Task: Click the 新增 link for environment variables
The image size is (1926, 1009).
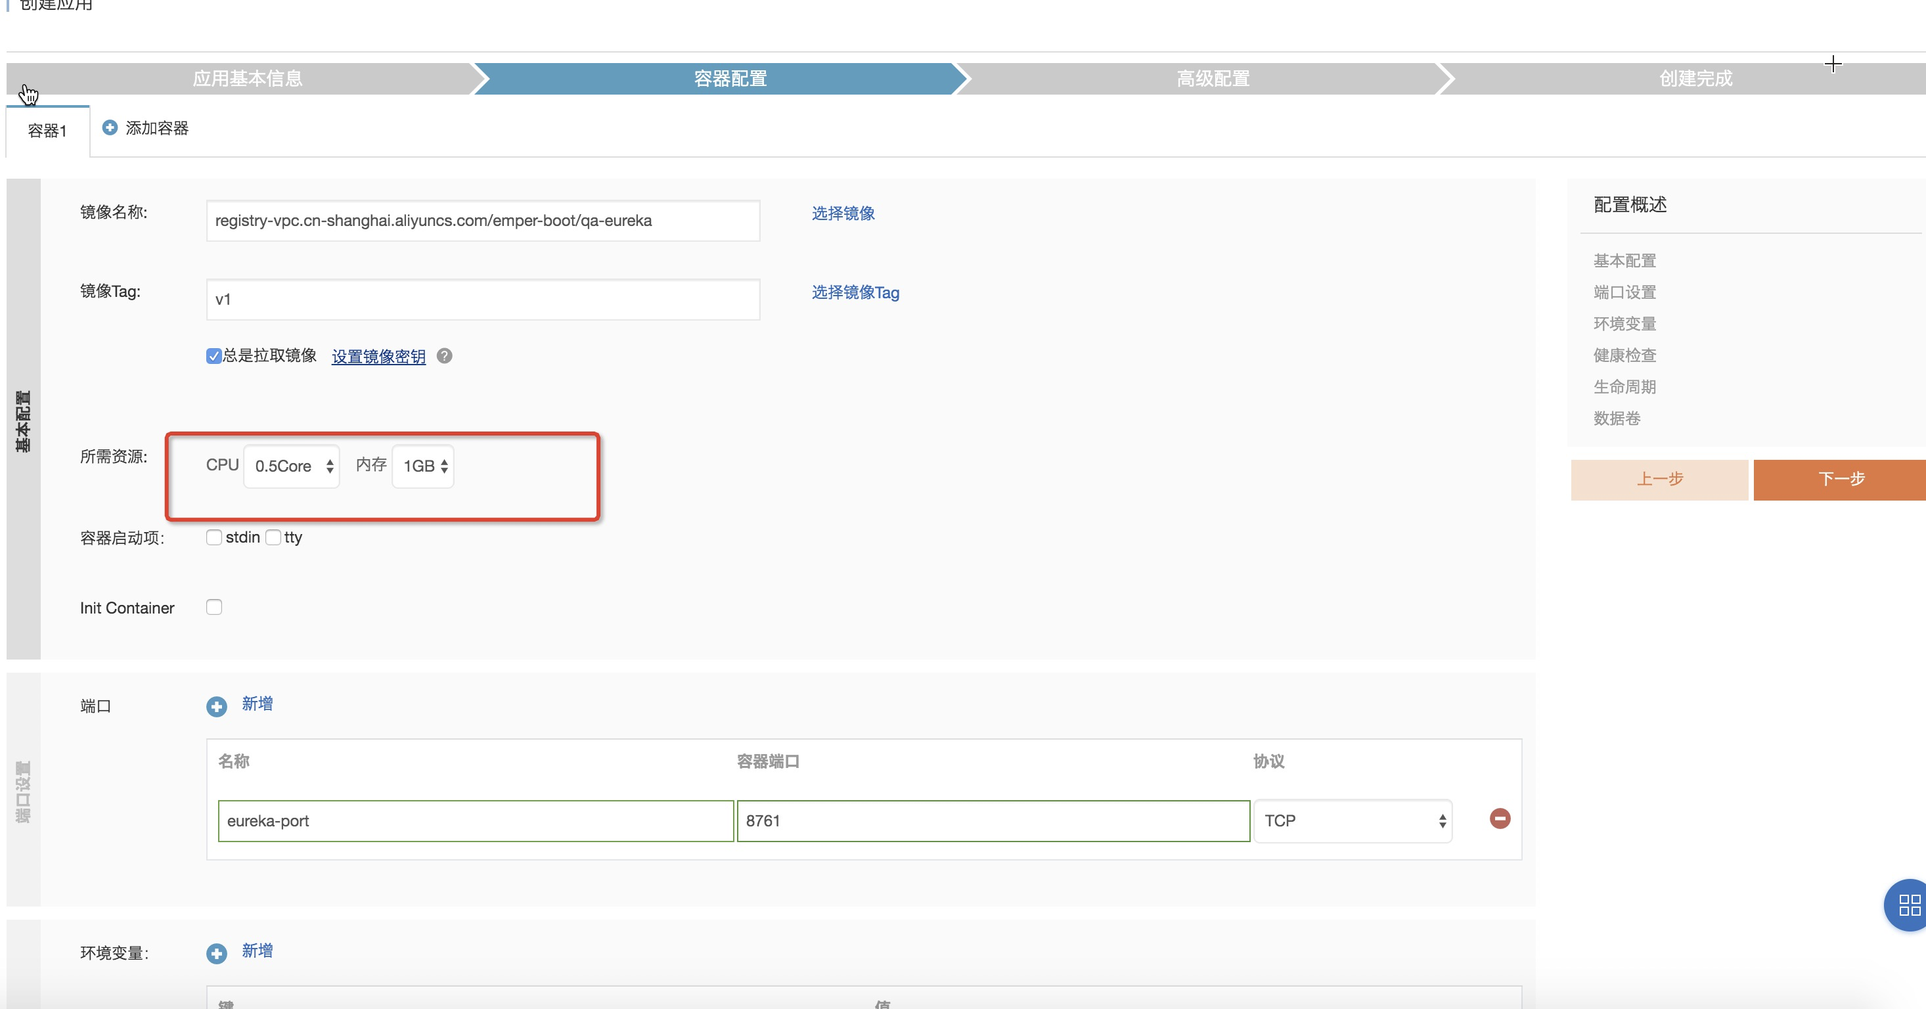Action: point(258,951)
